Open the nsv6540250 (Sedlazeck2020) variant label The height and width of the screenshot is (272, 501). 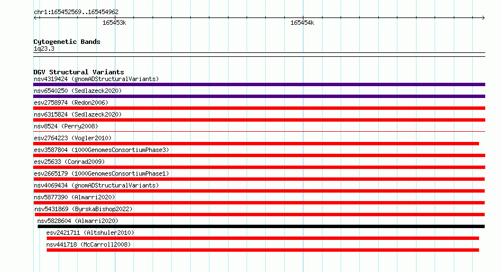tap(78, 91)
